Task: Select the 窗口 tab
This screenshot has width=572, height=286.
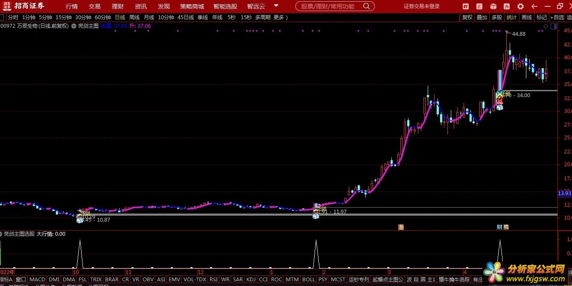Action: click(21, 280)
